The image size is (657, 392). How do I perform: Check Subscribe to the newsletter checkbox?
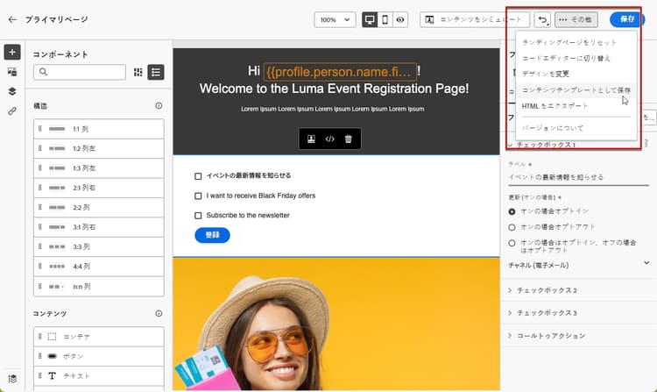(198, 216)
